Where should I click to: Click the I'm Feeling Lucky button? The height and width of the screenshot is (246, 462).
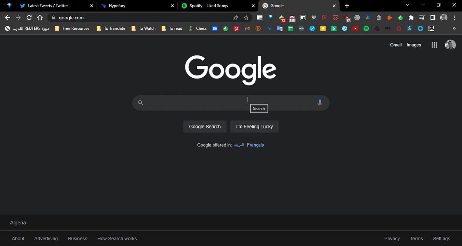pyautogui.click(x=254, y=126)
